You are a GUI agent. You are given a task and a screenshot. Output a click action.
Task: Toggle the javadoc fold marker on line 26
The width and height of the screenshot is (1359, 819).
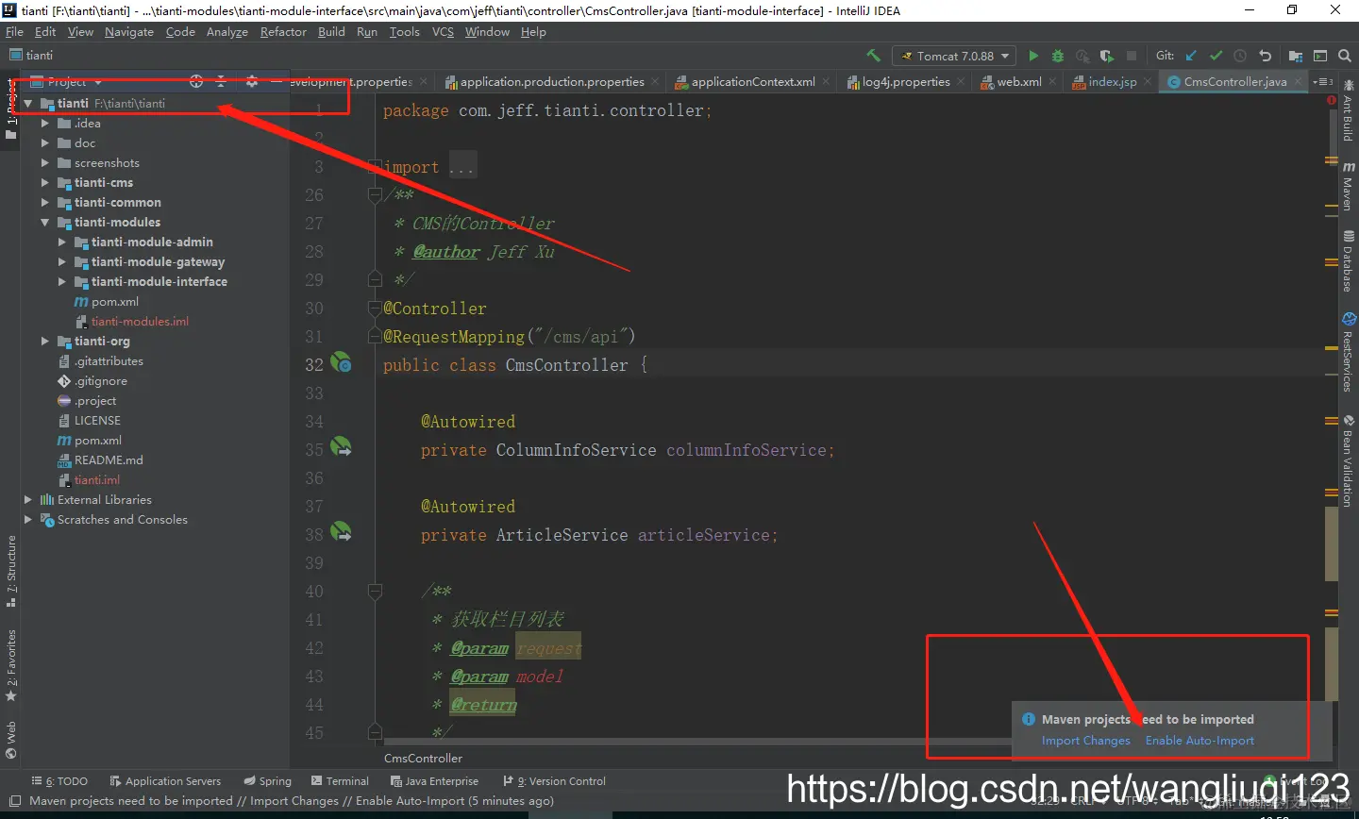click(375, 194)
